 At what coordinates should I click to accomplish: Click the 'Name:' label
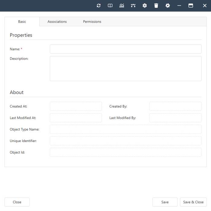pyautogui.click(x=15, y=49)
